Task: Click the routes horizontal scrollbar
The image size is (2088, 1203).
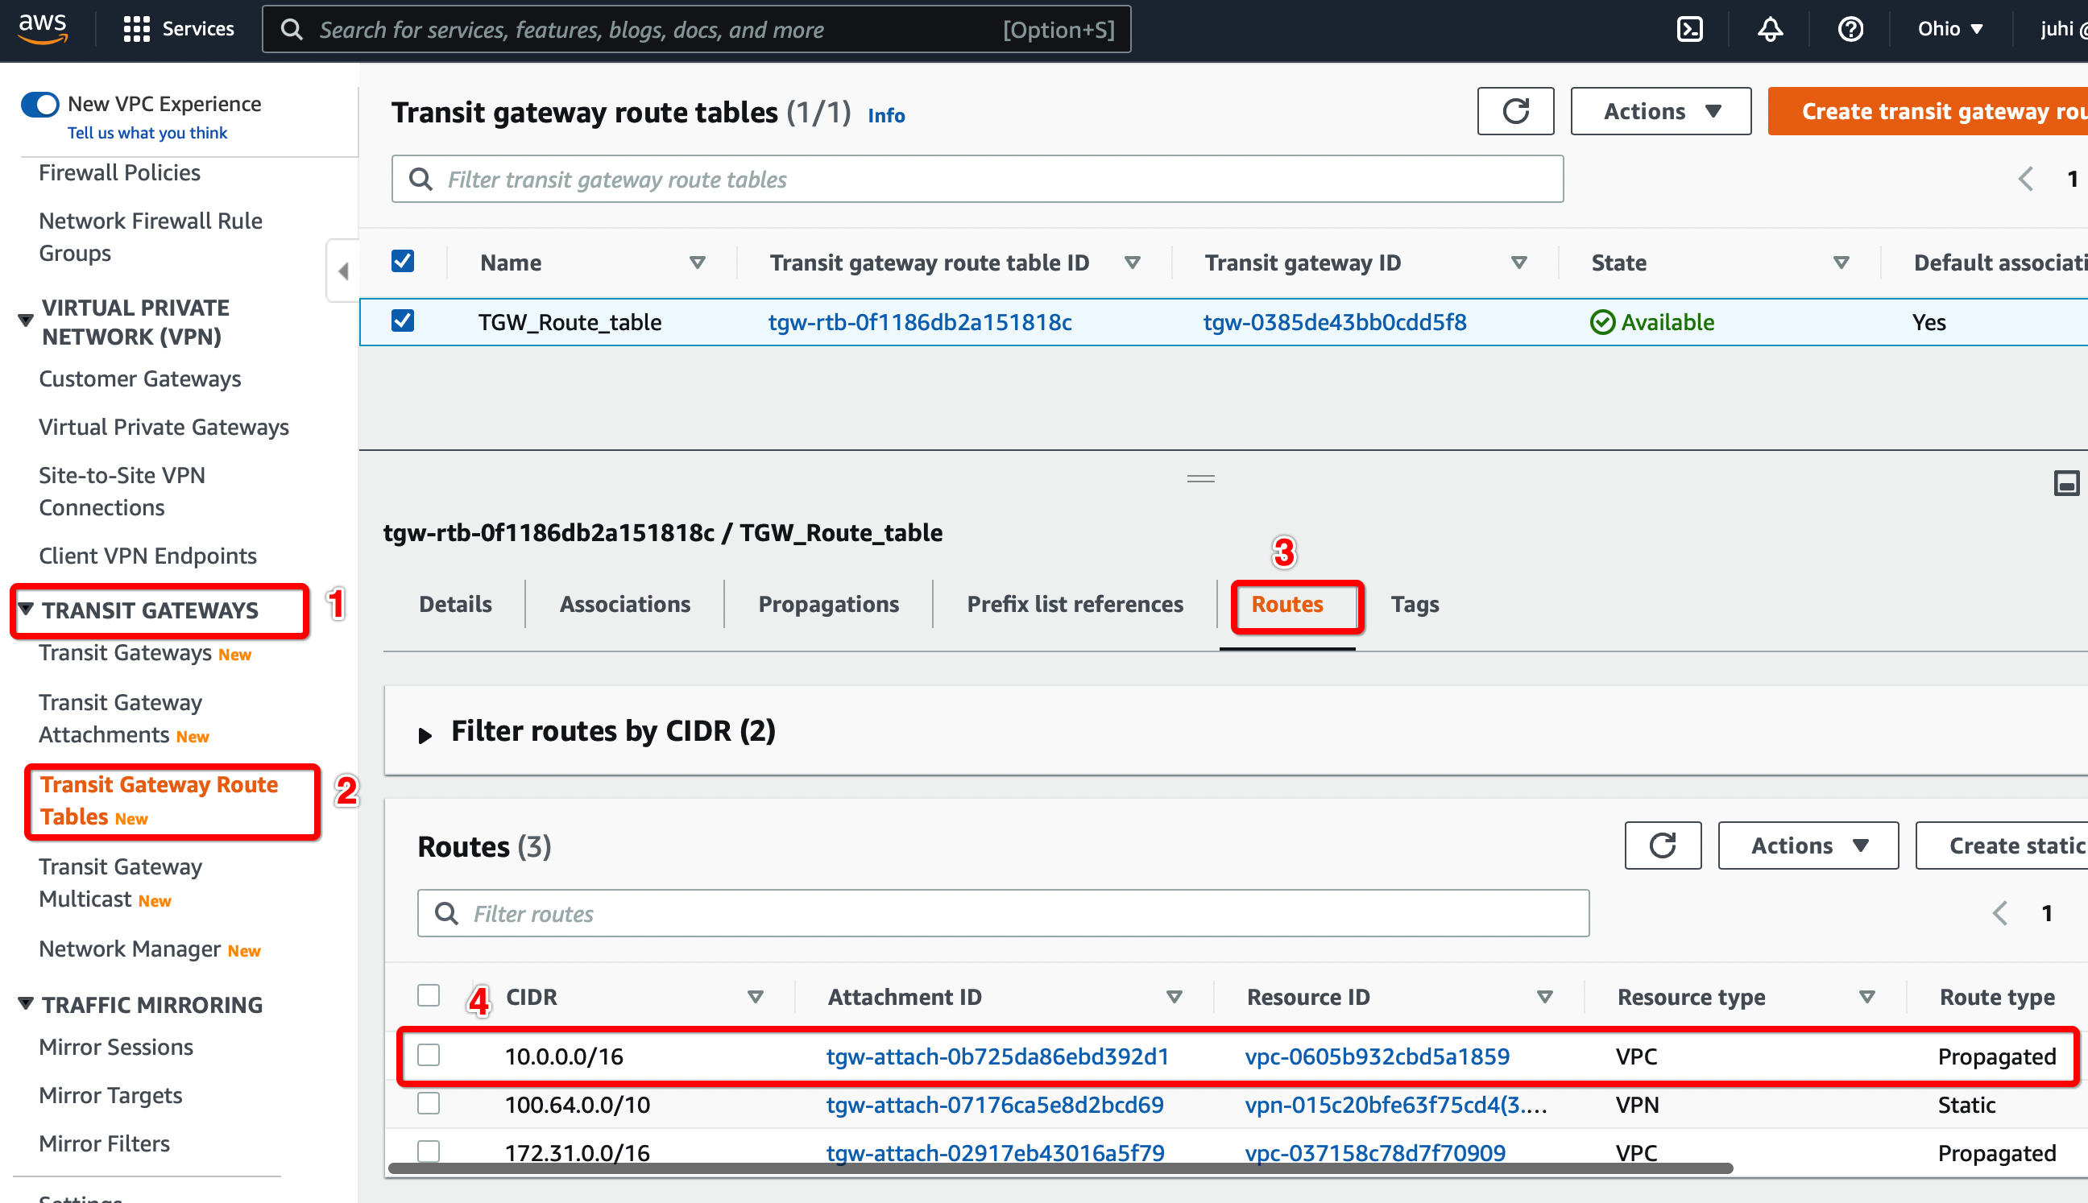Action: point(1061,1168)
